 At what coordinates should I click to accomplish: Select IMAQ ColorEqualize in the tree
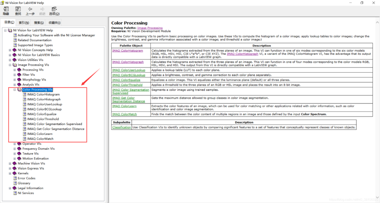click(x=42, y=114)
